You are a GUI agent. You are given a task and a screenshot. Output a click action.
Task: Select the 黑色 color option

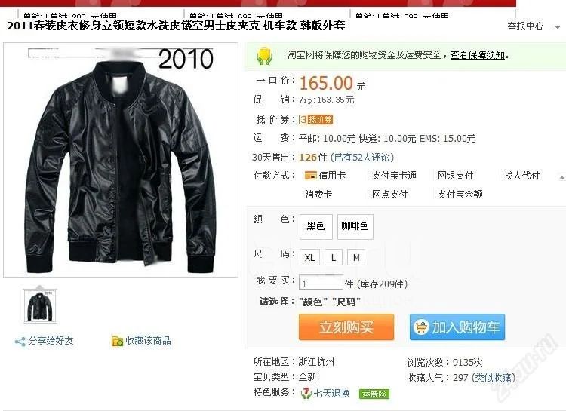pyautogui.click(x=316, y=226)
